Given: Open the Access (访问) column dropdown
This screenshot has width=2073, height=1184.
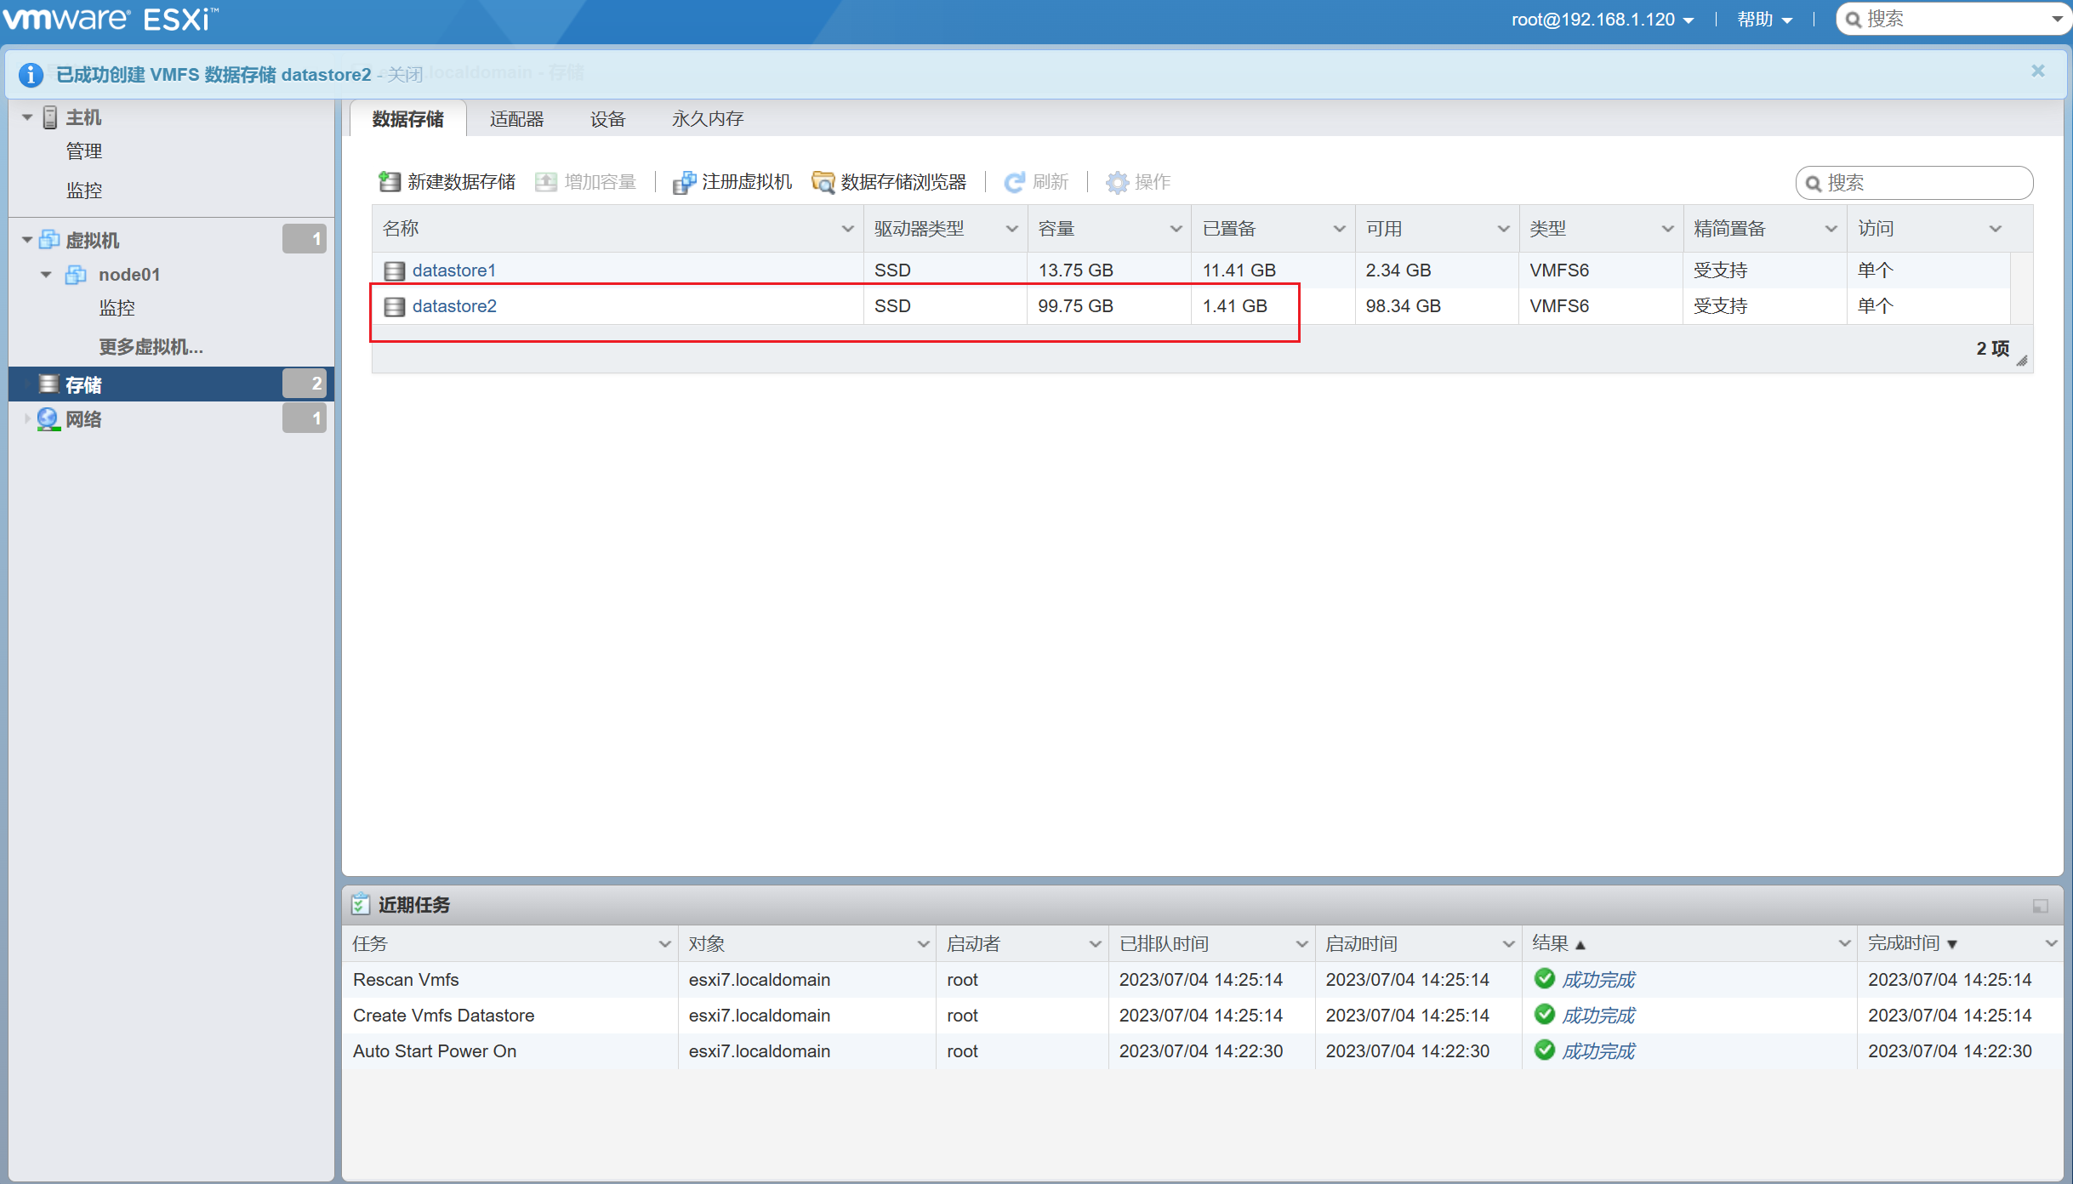Looking at the screenshot, I should tap(1995, 229).
